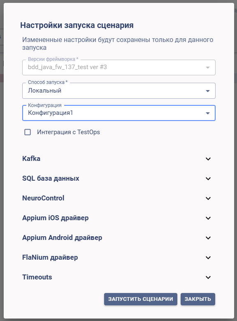Enable the Интеграция с TestOps checkbox
The width and height of the screenshot is (237, 321).
coord(28,132)
